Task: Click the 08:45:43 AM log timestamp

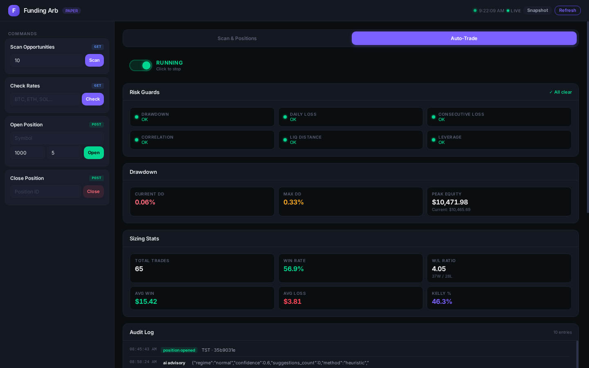Action: [x=143, y=350]
